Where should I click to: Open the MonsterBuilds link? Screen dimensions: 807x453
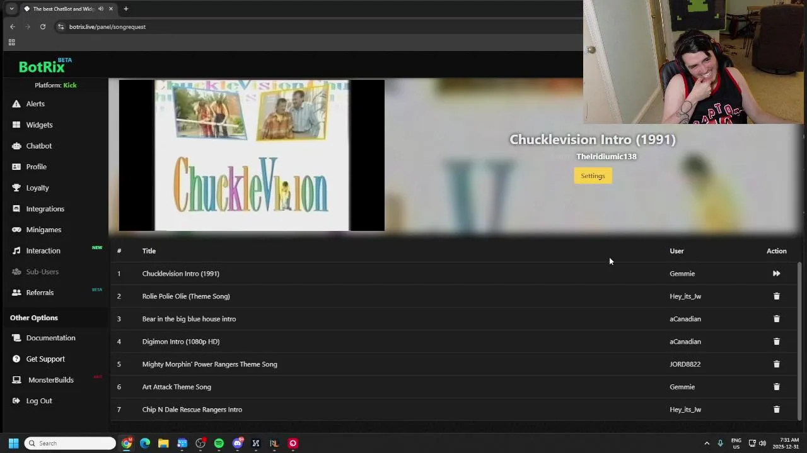(50, 380)
